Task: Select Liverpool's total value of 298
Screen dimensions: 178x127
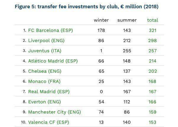Action: tap(152, 40)
